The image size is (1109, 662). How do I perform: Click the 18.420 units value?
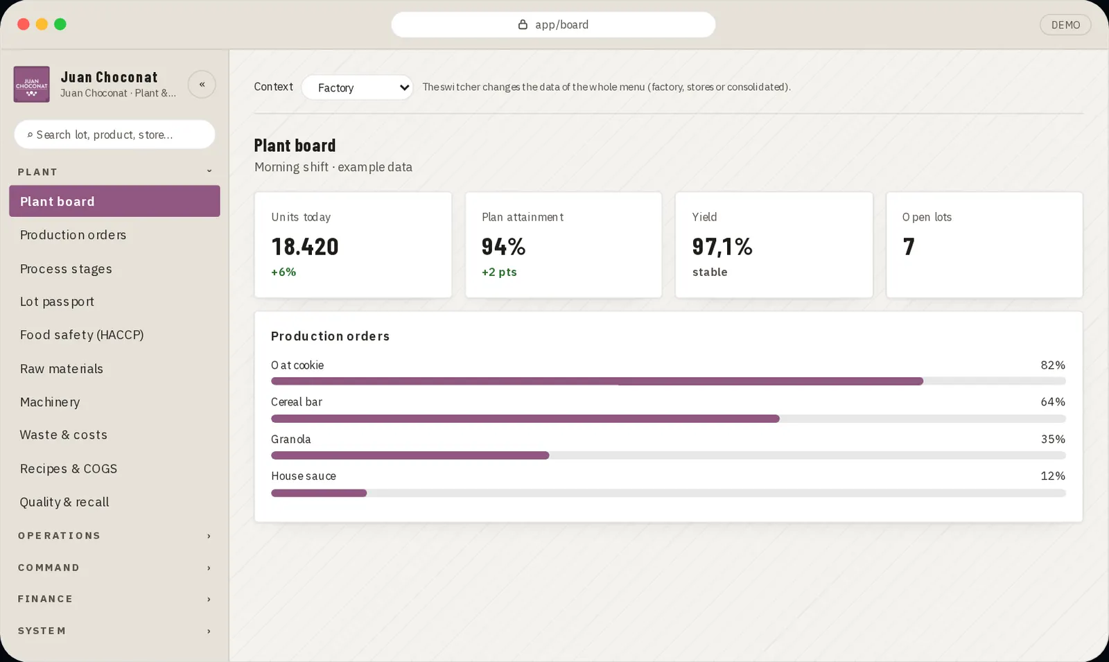(305, 247)
